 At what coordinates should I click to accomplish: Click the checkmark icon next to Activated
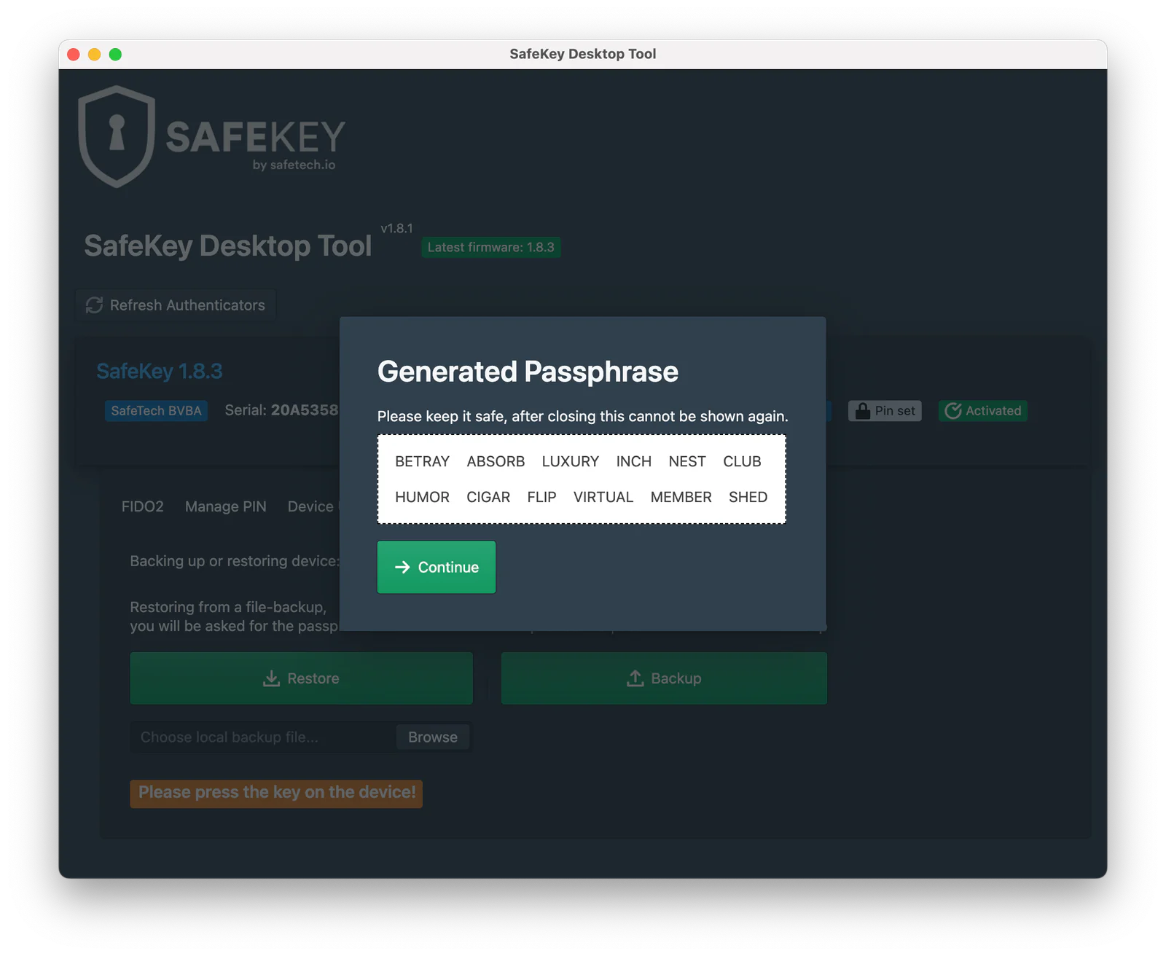952,411
